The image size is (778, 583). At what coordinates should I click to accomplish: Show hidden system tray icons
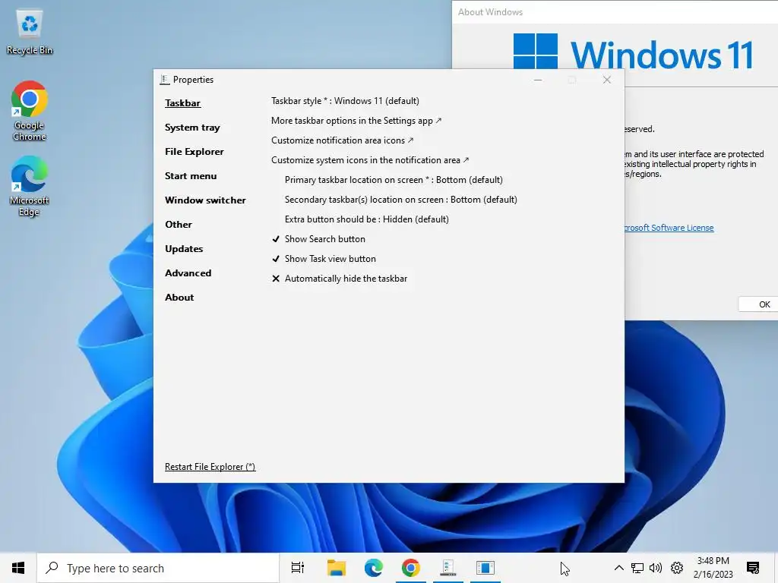coord(618,568)
